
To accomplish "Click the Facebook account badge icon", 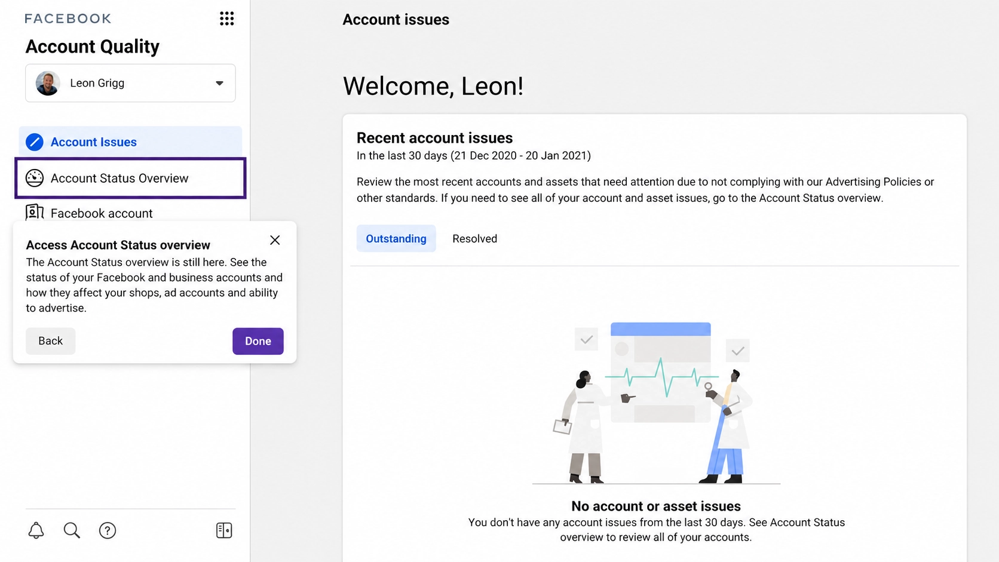I will [35, 212].
